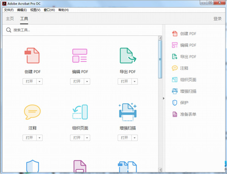This screenshot has height=174, width=227.
Task: Click the large 创建 PDF tool icon
Action: (x=32, y=56)
